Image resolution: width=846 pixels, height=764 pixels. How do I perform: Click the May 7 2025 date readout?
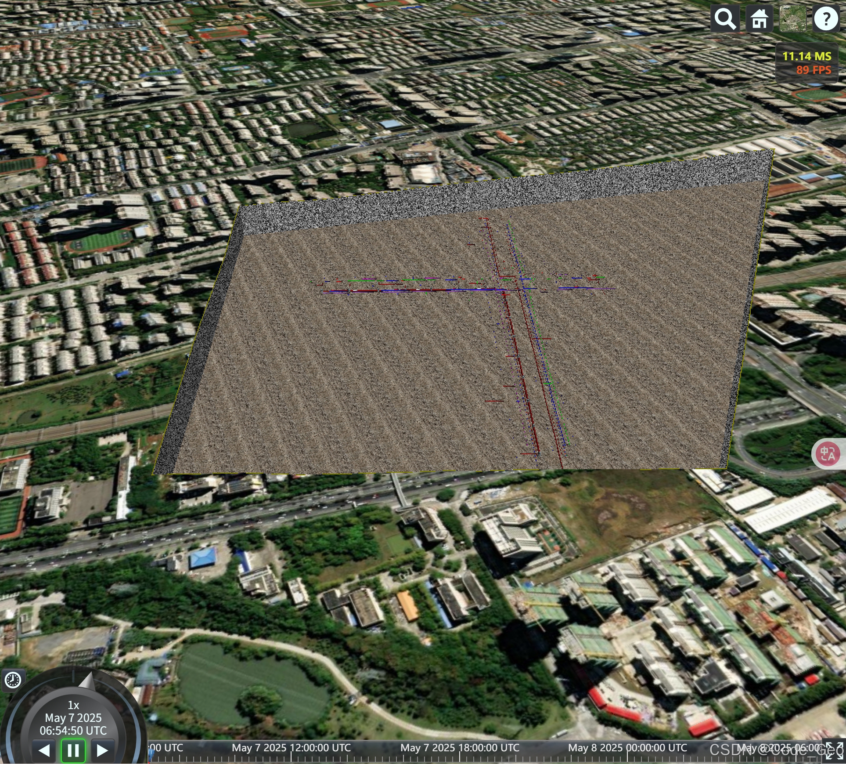click(73, 718)
